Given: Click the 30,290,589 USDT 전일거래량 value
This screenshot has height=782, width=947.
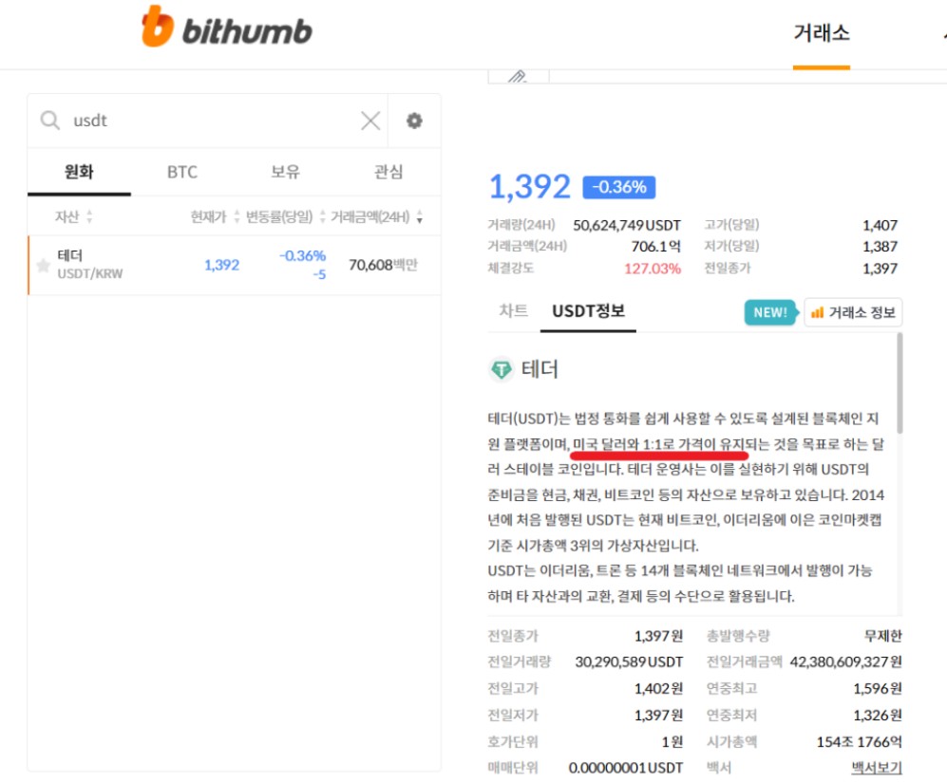Looking at the screenshot, I should coord(629,661).
